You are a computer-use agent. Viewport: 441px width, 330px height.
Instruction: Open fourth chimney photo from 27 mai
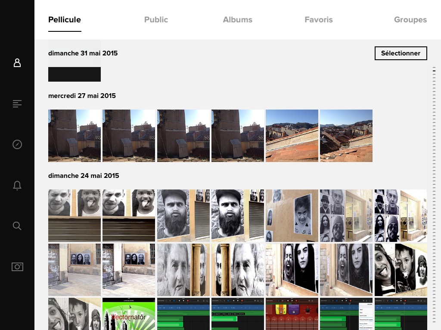(238, 136)
